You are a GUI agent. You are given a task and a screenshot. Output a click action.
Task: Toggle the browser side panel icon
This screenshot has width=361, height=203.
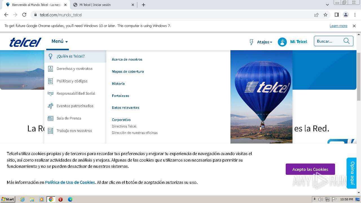[336, 15]
